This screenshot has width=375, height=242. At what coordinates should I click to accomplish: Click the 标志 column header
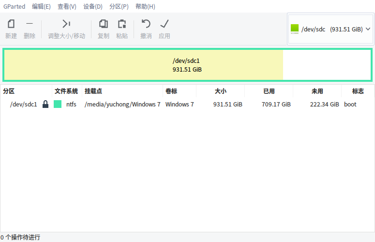click(358, 91)
